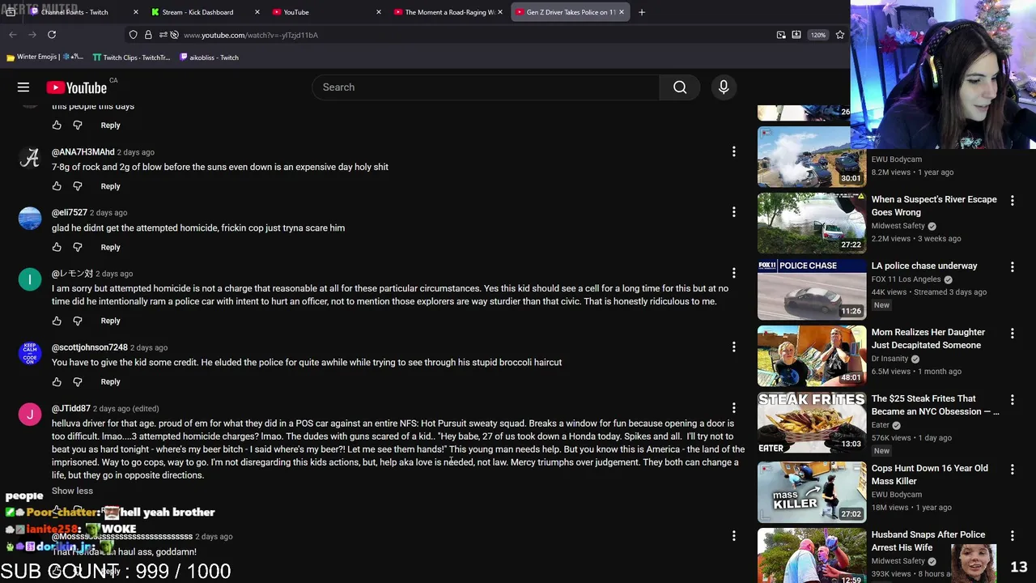
Task: Open @ANA7H3MAhd channel link
Action: pos(83,151)
